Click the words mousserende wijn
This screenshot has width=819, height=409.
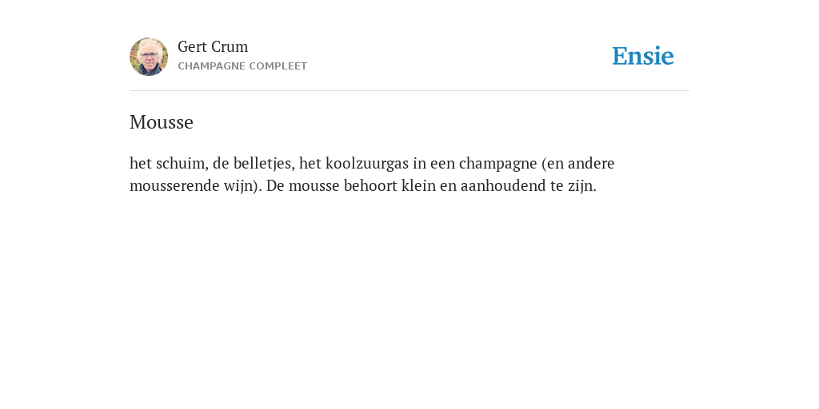[194, 186]
